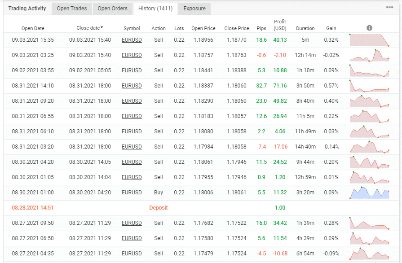Click the Close date sort arrow

coord(102,27)
